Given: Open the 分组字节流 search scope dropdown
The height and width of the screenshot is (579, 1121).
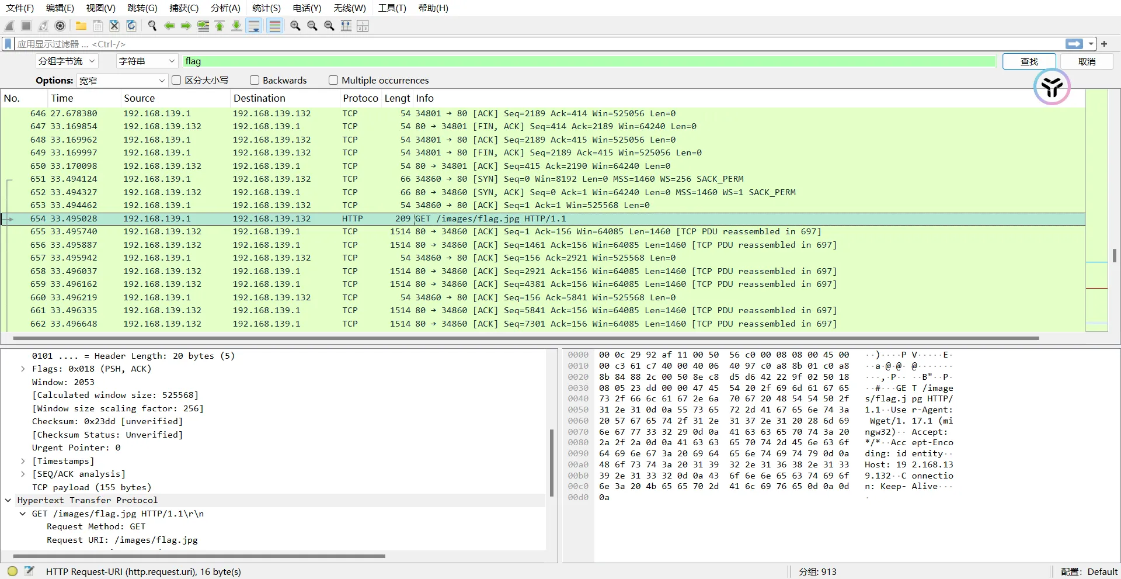Looking at the screenshot, I should click(67, 61).
